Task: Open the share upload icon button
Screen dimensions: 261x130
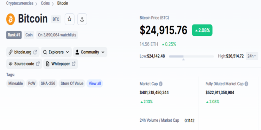Action: point(82,19)
